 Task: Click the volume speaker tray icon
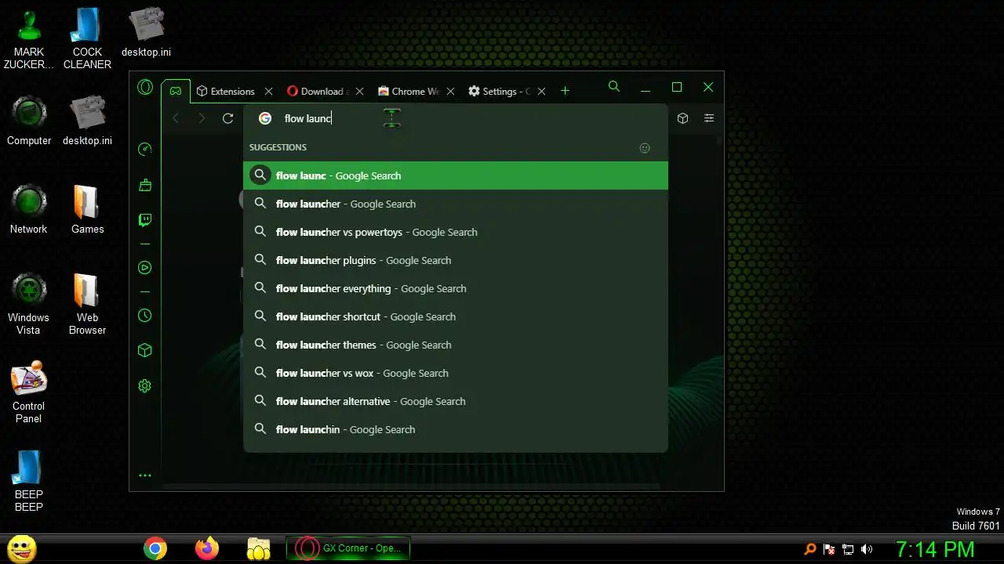pos(867,549)
